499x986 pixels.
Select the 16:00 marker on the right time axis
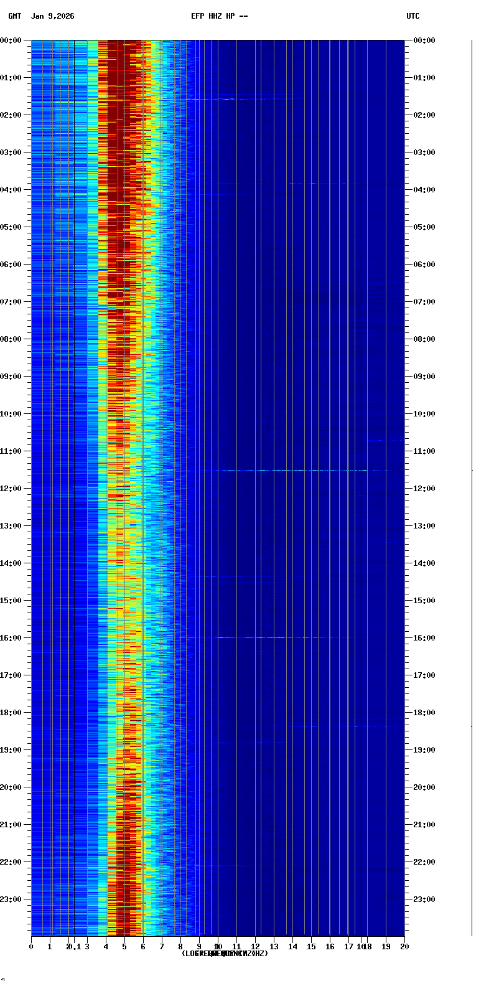(424, 638)
